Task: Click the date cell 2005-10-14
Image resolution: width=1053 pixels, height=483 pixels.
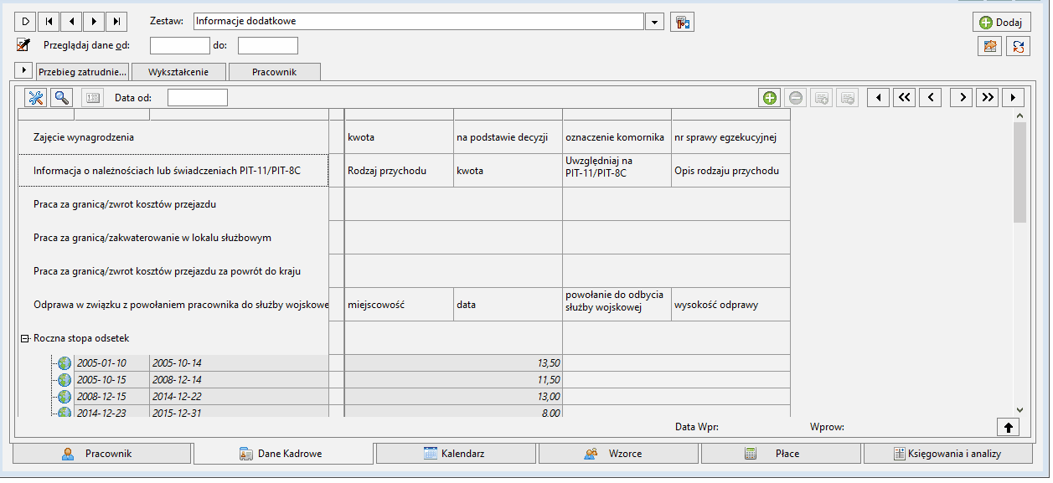Action: (x=239, y=363)
